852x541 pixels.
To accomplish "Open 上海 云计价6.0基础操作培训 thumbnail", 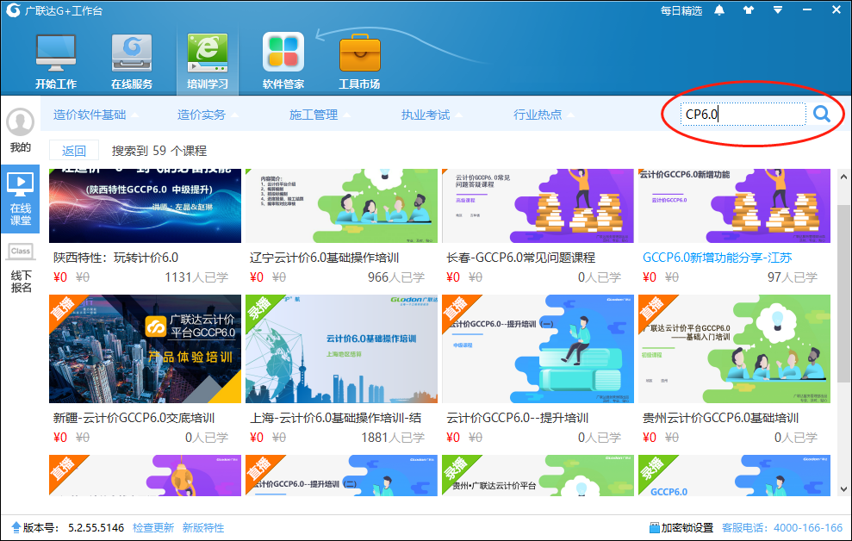I will coord(341,349).
